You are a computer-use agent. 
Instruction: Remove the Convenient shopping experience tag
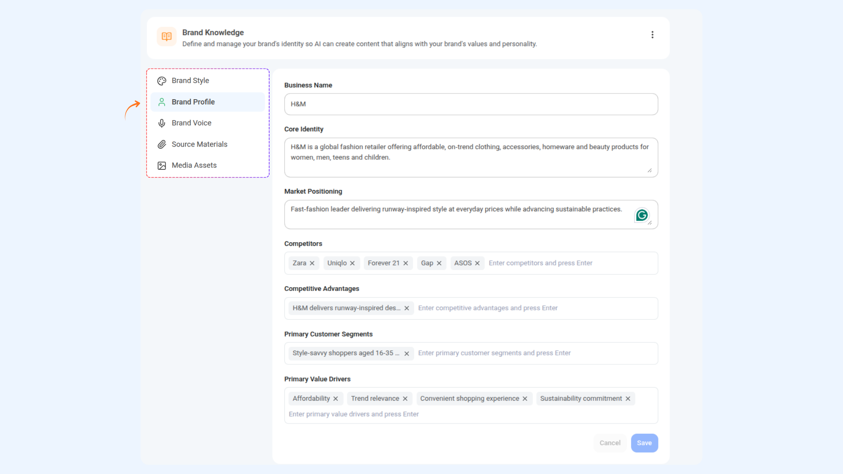(525, 399)
